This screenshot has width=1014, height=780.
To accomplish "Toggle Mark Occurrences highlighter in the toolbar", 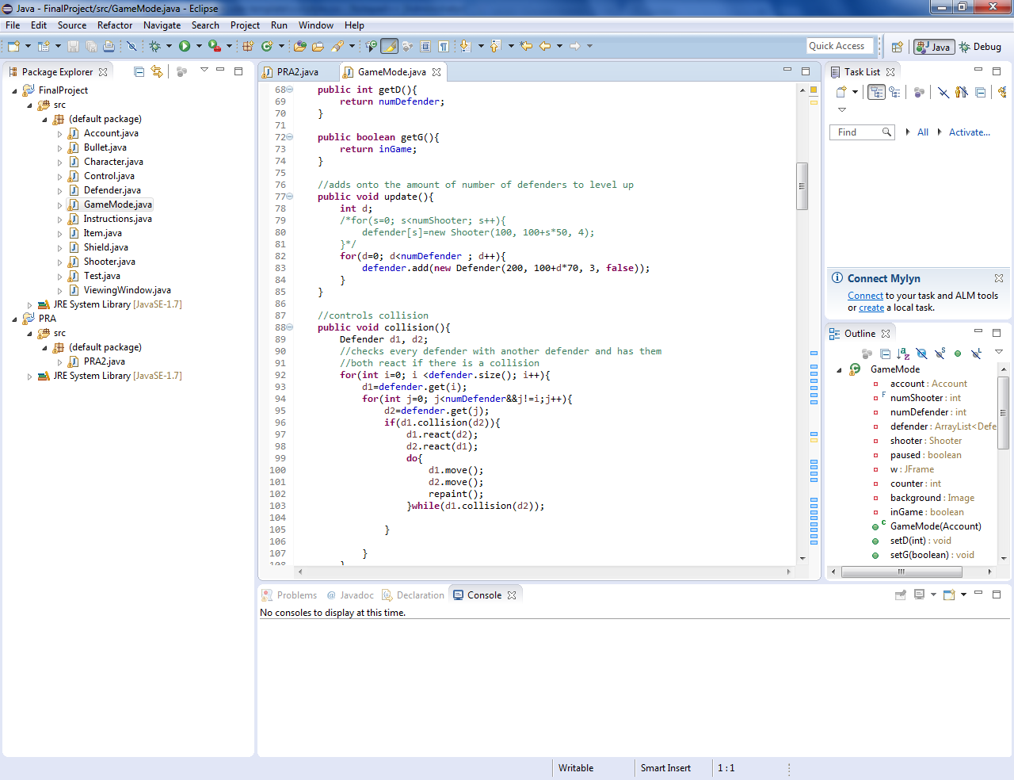I will coord(389,47).
